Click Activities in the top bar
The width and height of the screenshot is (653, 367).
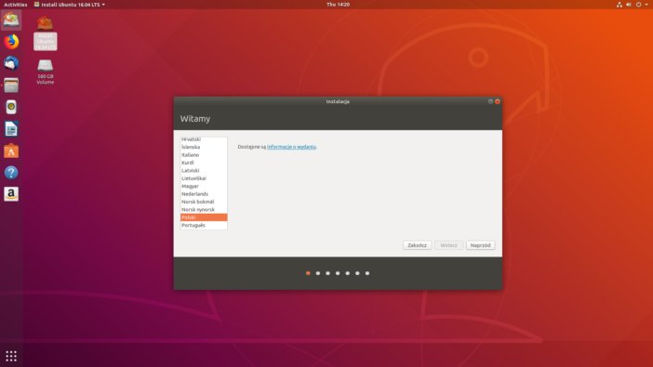tap(16, 5)
